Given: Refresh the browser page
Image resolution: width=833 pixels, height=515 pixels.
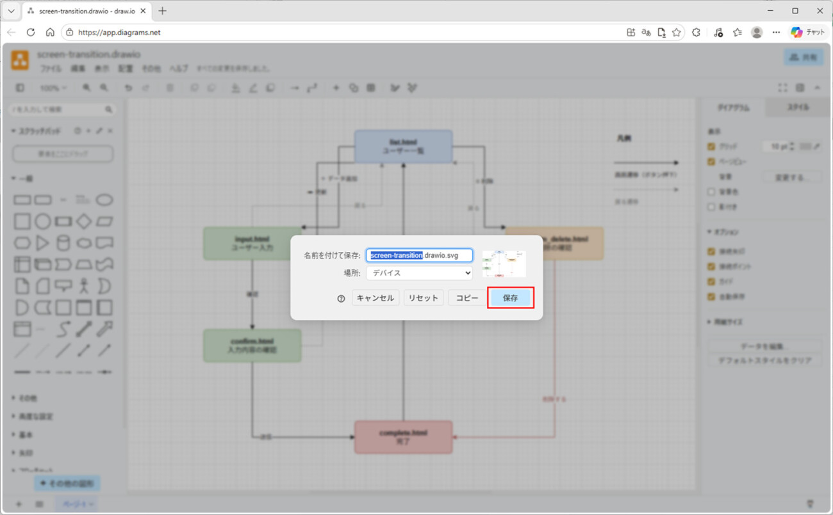Looking at the screenshot, I should click(x=31, y=32).
